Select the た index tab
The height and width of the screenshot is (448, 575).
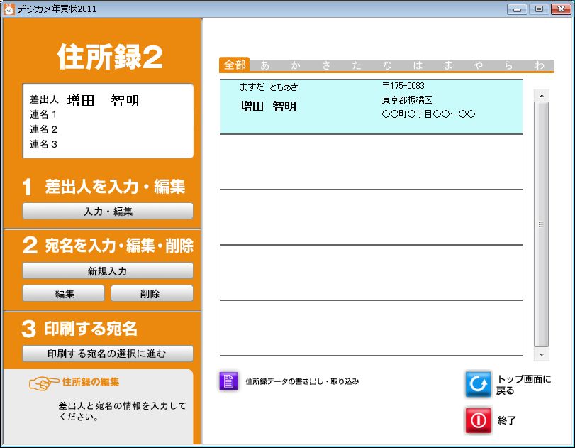[357, 65]
